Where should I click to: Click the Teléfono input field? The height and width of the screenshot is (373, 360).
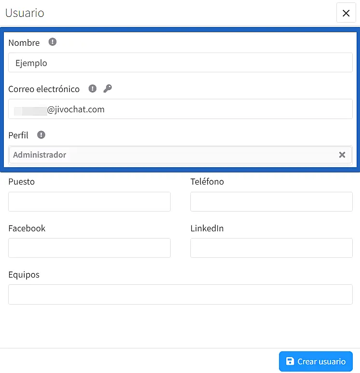(x=271, y=201)
